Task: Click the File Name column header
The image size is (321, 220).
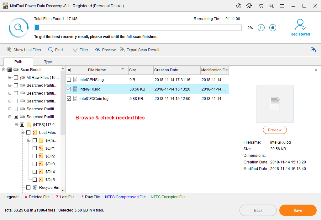Action: click(97, 70)
